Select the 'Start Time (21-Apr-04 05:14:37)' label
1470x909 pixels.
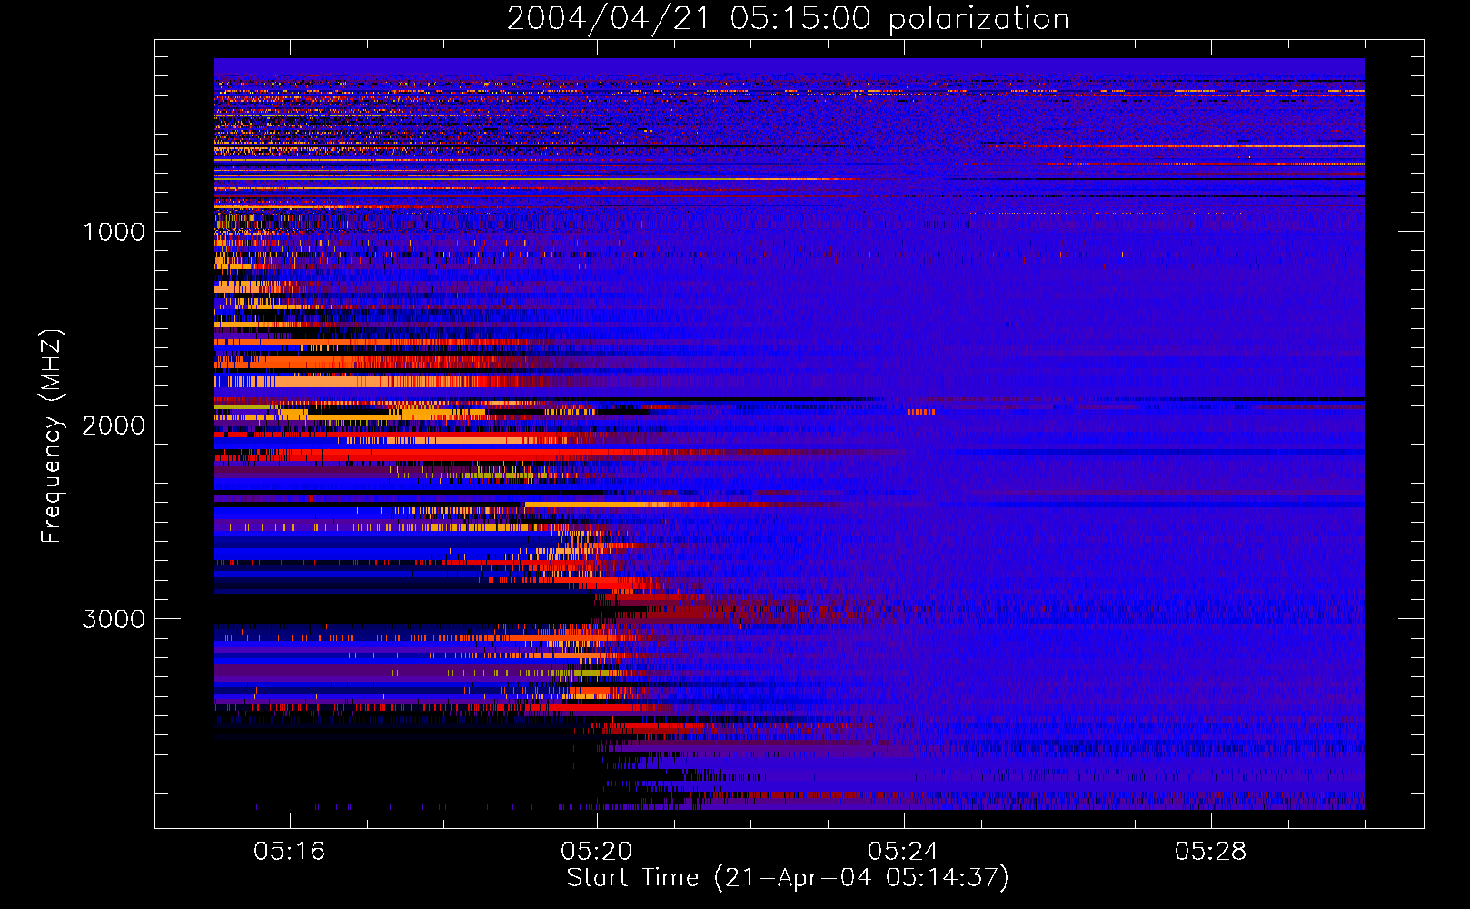click(788, 878)
